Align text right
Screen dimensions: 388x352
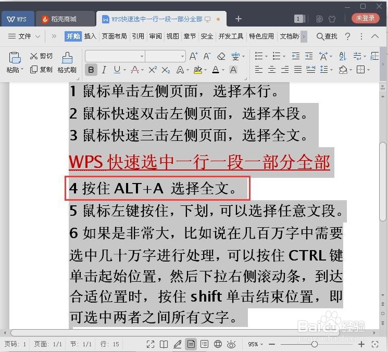tap(285, 70)
